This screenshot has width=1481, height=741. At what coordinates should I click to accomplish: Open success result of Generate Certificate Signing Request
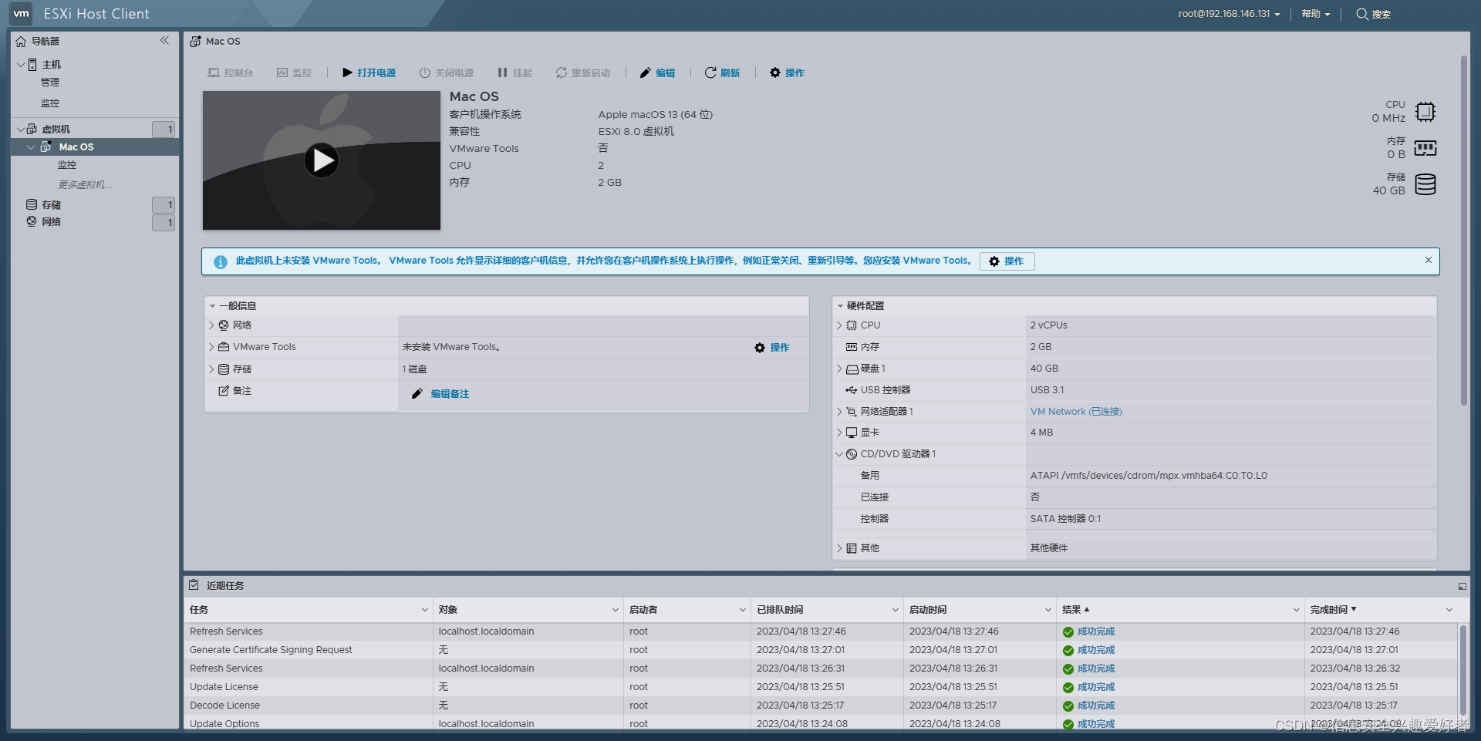pyautogui.click(x=1096, y=650)
